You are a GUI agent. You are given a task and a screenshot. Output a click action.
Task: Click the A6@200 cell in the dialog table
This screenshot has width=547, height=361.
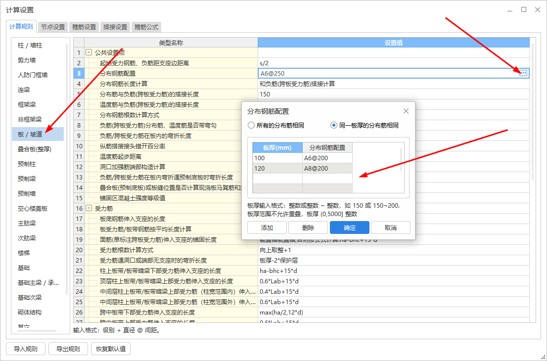[327, 158]
